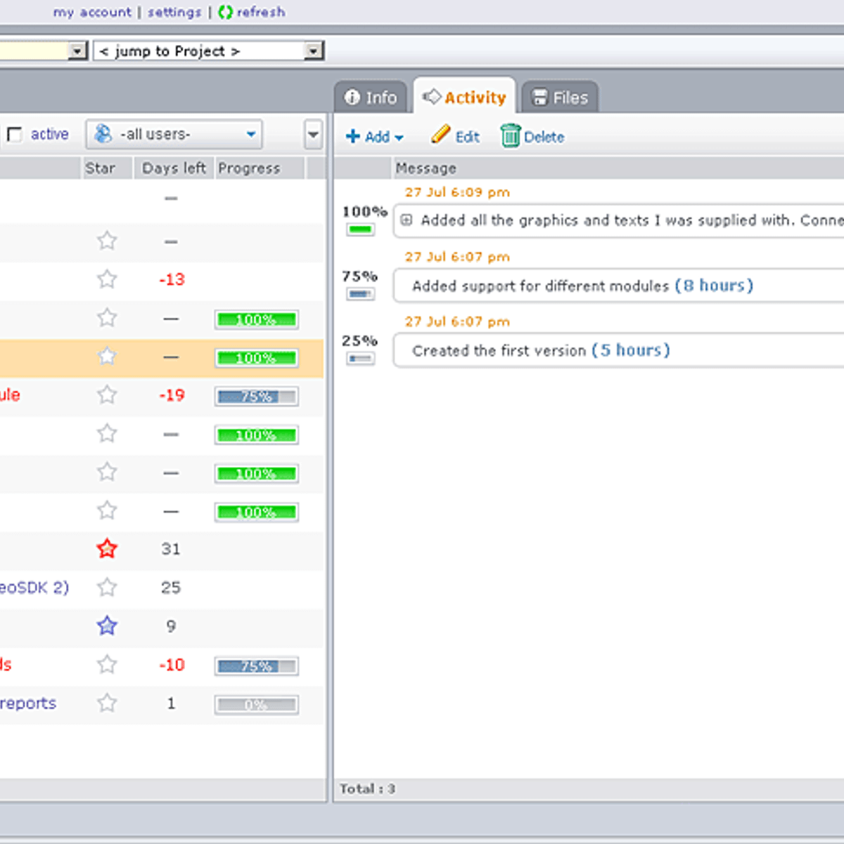Click the Activity tab megaphone icon
844x844 pixels.
click(432, 96)
